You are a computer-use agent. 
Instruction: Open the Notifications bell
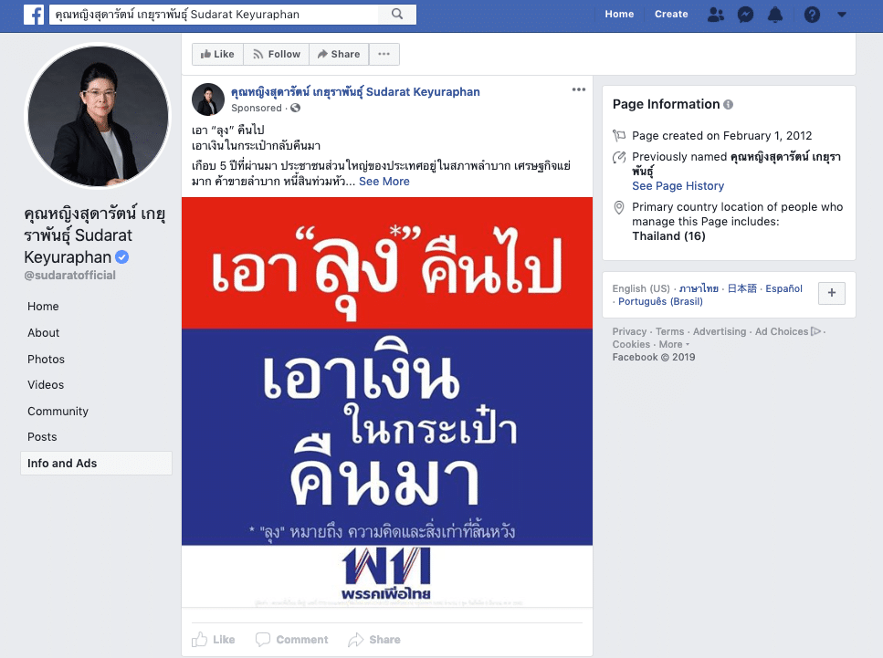click(775, 15)
